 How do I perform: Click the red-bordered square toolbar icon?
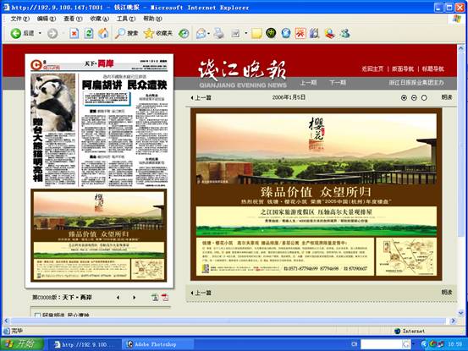[x=300, y=33]
